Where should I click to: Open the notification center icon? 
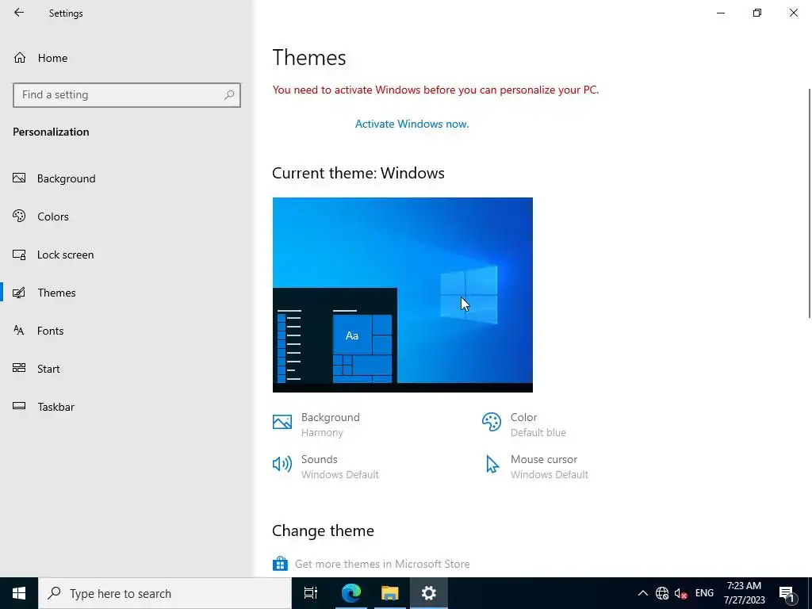[x=787, y=593]
